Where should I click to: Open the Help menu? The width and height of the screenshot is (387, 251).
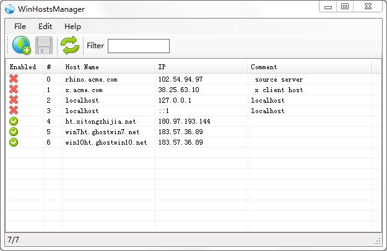click(72, 27)
